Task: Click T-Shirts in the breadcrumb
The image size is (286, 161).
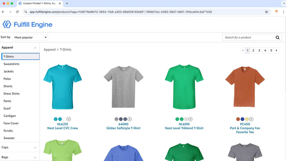Action: pyautogui.click(x=65, y=50)
